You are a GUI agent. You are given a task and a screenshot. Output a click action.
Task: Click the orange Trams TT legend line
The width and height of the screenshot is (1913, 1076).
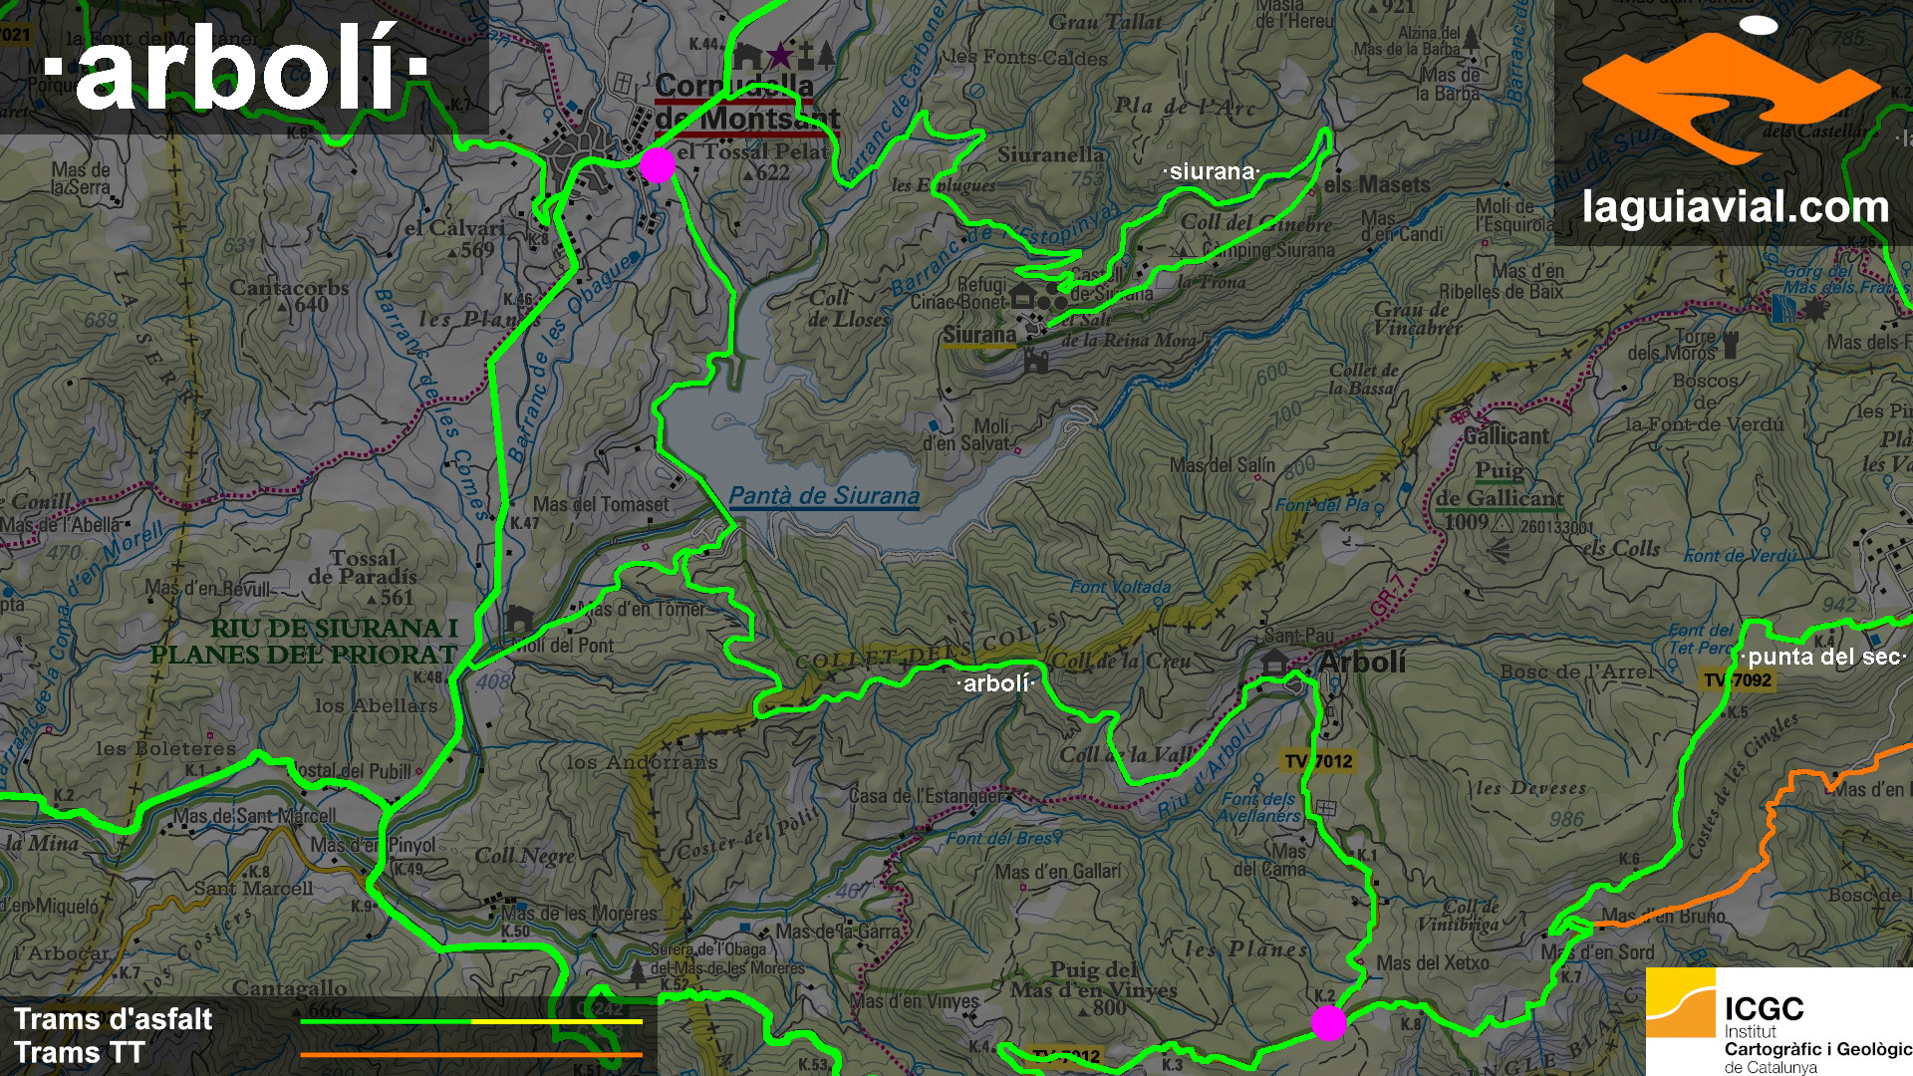click(x=470, y=1054)
